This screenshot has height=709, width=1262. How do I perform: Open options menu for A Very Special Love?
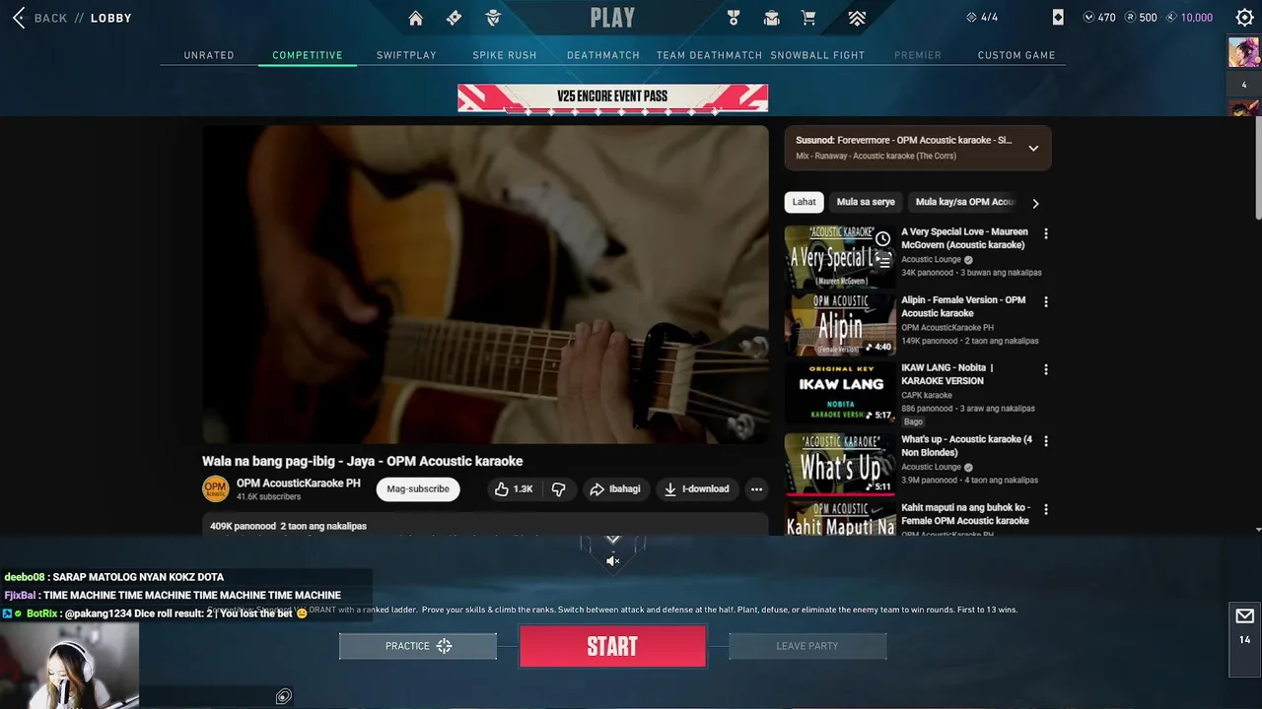(x=1046, y=234)
